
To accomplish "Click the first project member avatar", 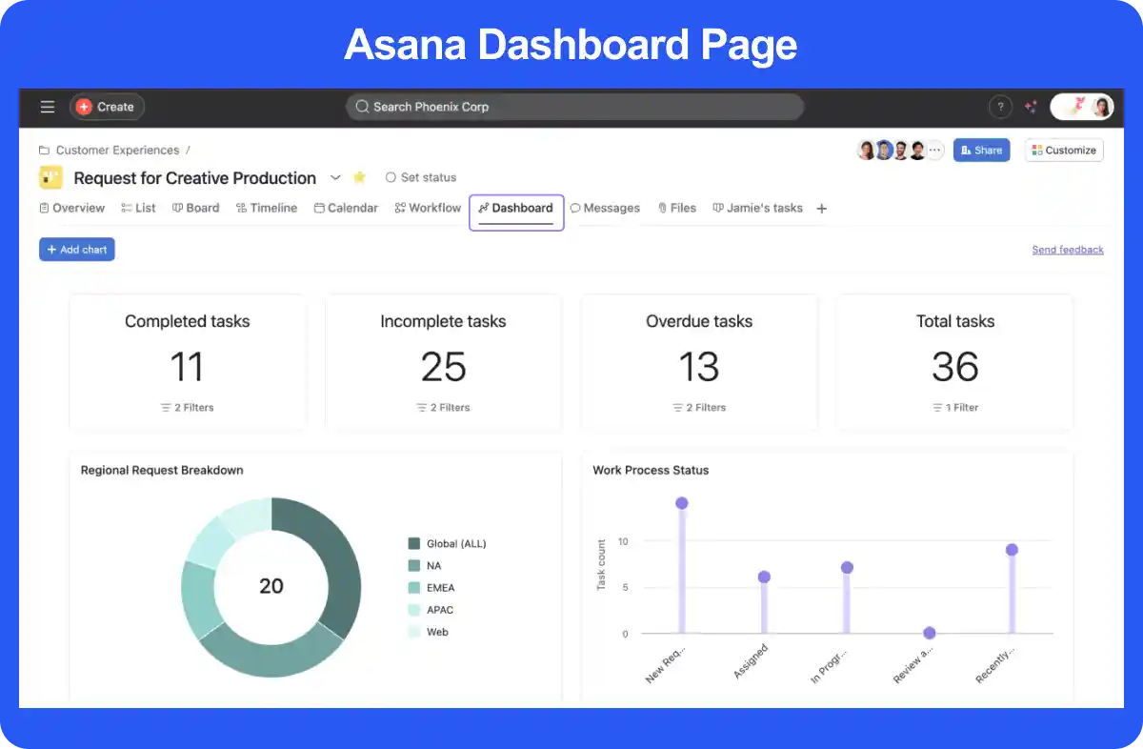I will [866, 150].
